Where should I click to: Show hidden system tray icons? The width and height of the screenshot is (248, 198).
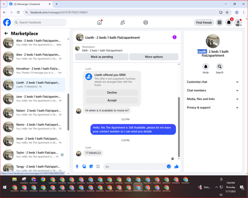[x=216, y=187]
